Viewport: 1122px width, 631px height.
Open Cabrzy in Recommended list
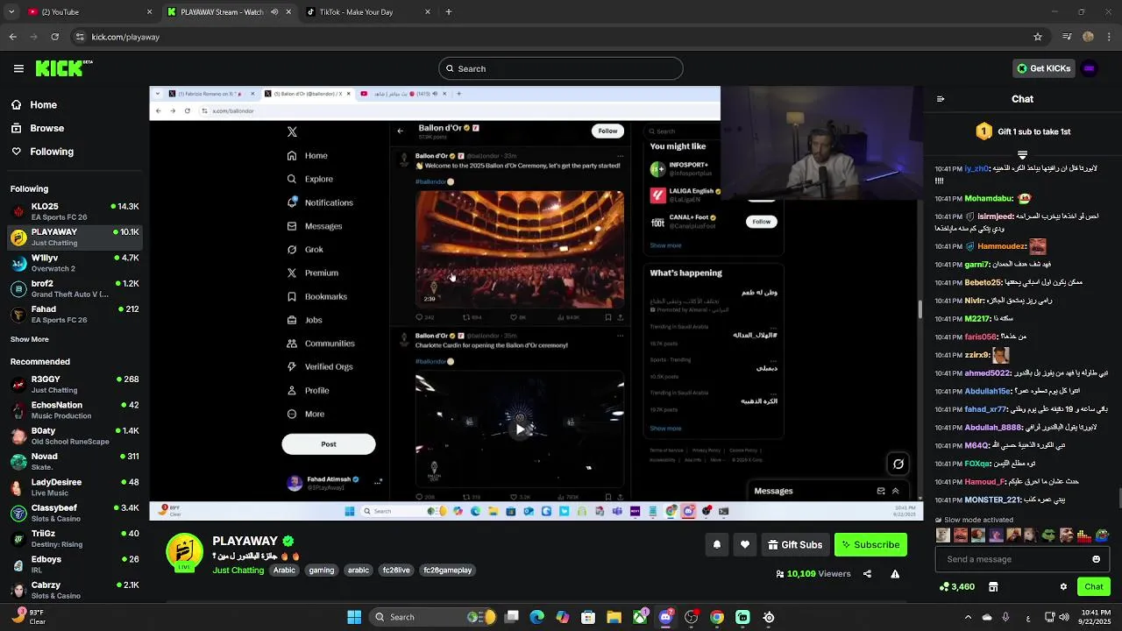point(75,590)
